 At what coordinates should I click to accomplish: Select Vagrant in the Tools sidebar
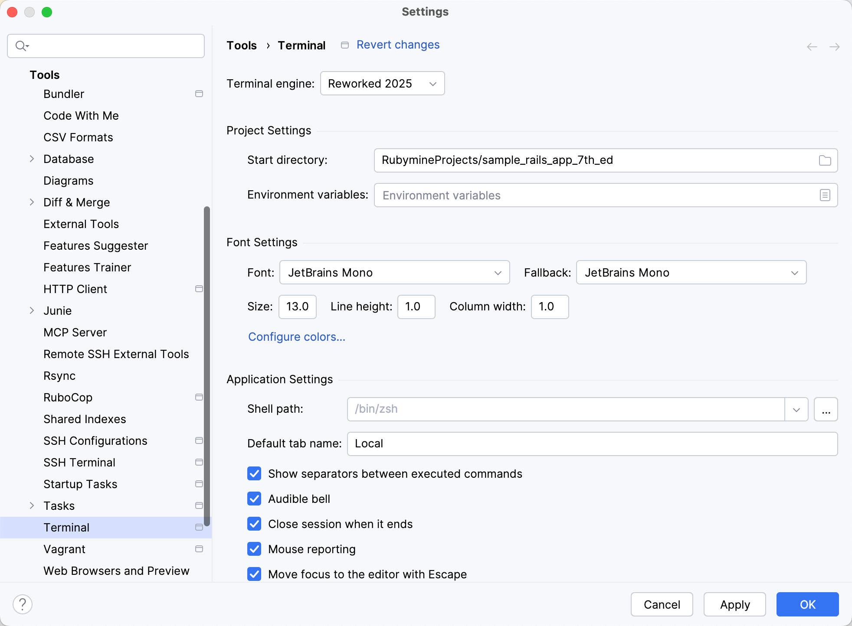click(64, 549)
